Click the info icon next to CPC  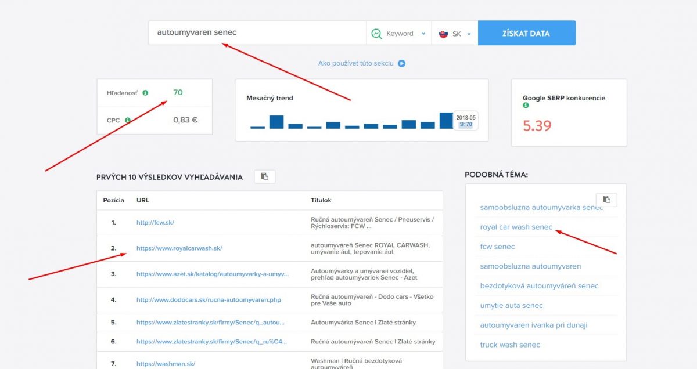(127, 121)
